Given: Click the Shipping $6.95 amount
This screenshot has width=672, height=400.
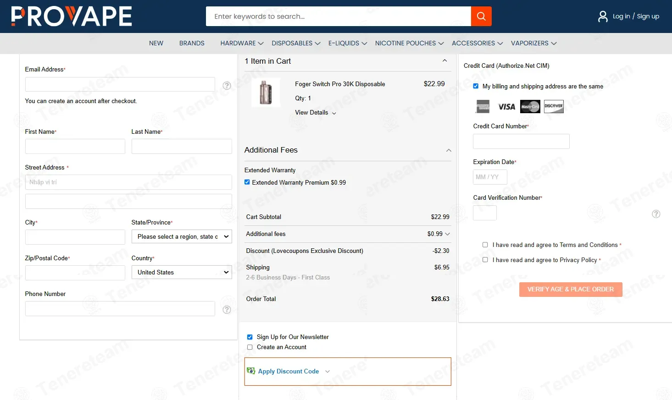Looking at the screenshot, I should coord(442,267).
